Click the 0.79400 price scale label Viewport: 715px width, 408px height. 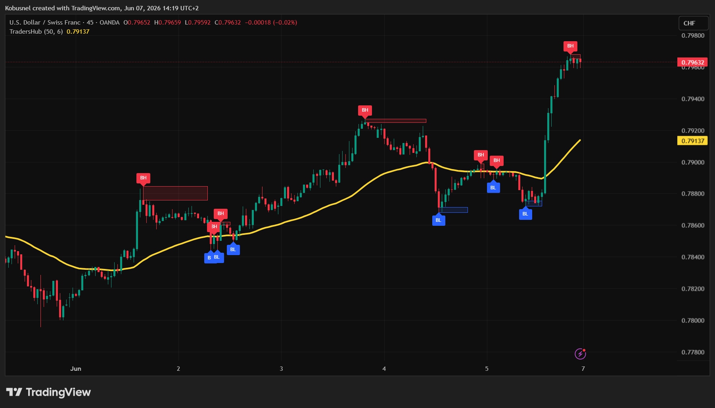click(x=693, y=99)
